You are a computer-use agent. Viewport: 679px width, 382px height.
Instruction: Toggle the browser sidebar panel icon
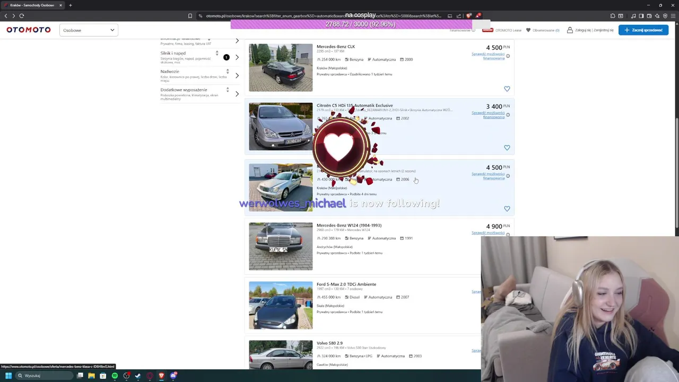(x=641, y=16)
